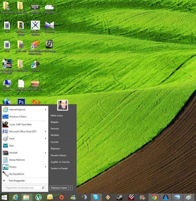Click the uTorrent icon in taskbar
Image resolution: width=196 pixels, height=201 pixels.
(x=38, y=197)
